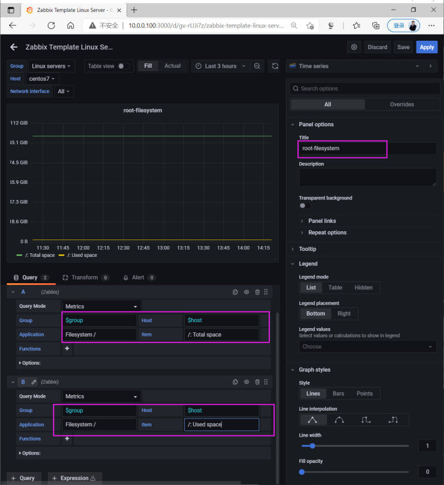Select smooth line interpolation icon
Image resolution: width=444 pixels, height=485 pixels.
pyautogui.click(x=339, y=420)
